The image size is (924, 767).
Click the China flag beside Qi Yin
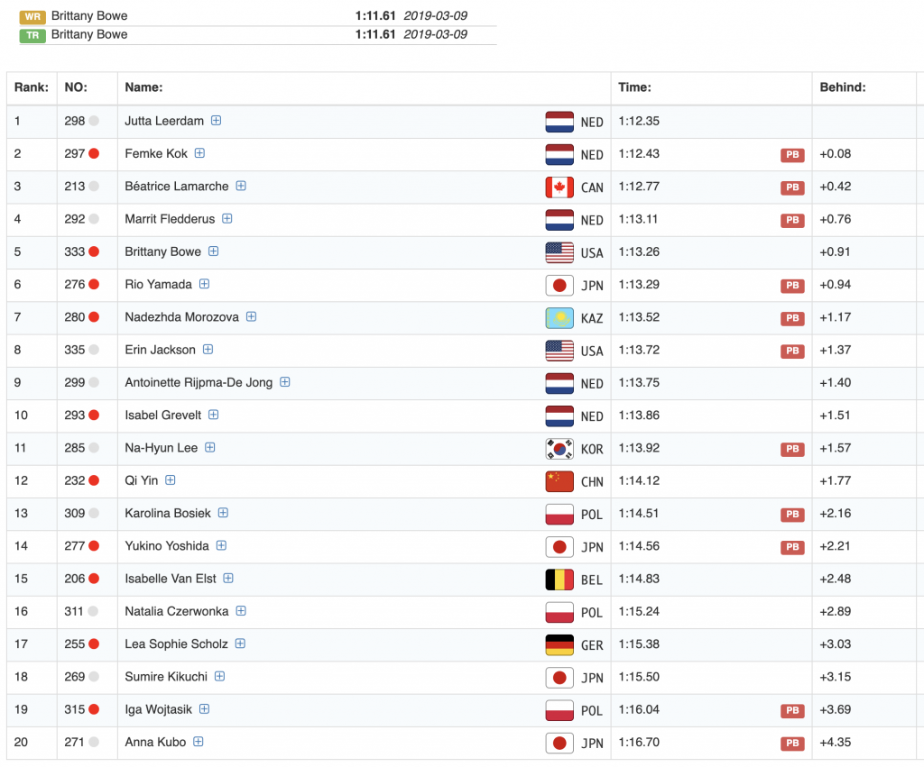pos(559,481)
